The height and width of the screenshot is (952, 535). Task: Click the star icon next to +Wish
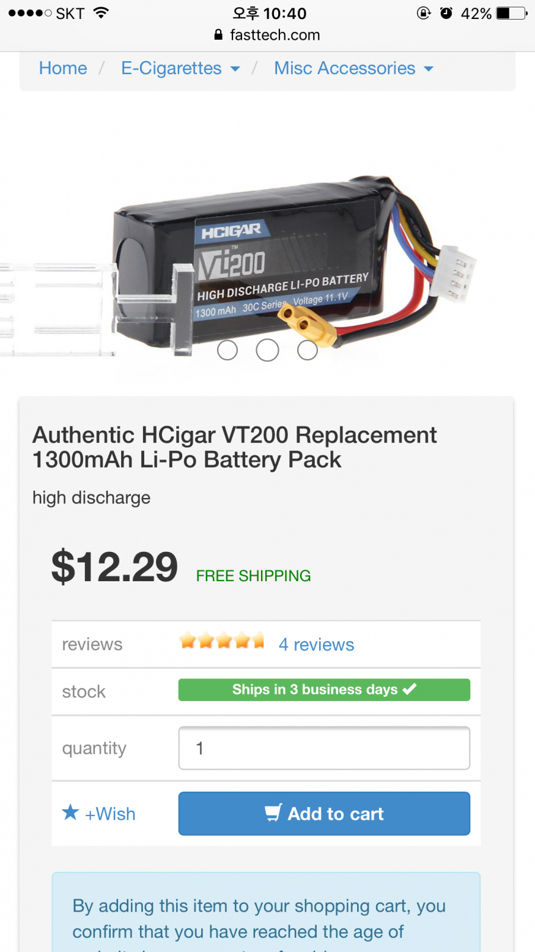71,813
